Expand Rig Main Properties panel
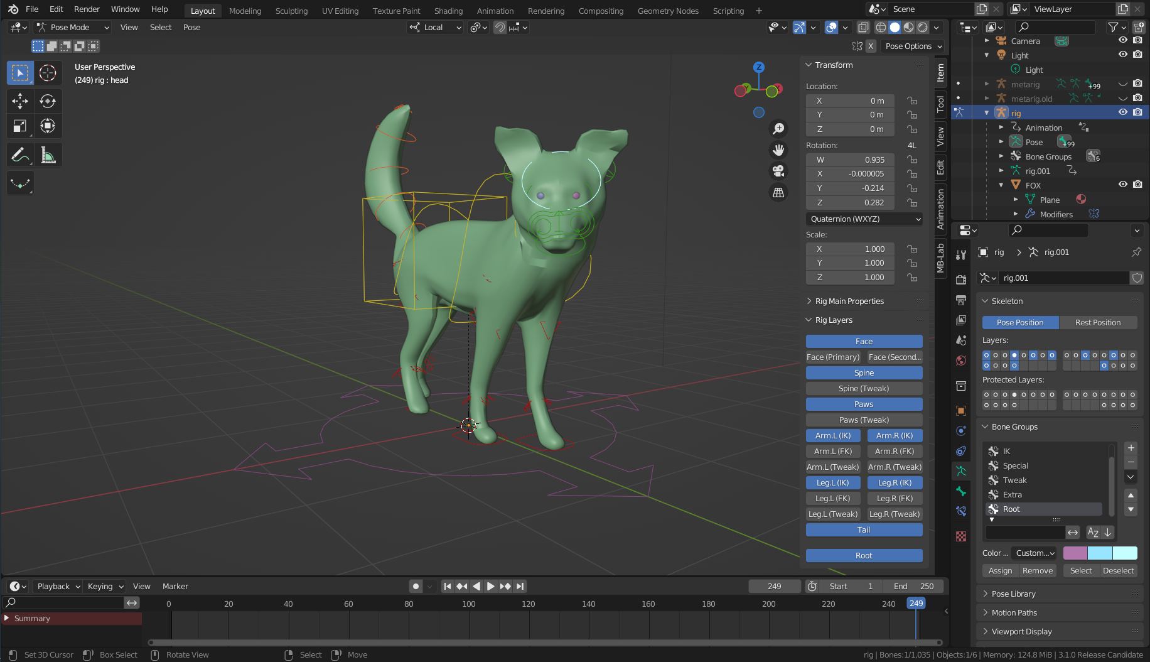1150x662 pixels. coord(849,301)
